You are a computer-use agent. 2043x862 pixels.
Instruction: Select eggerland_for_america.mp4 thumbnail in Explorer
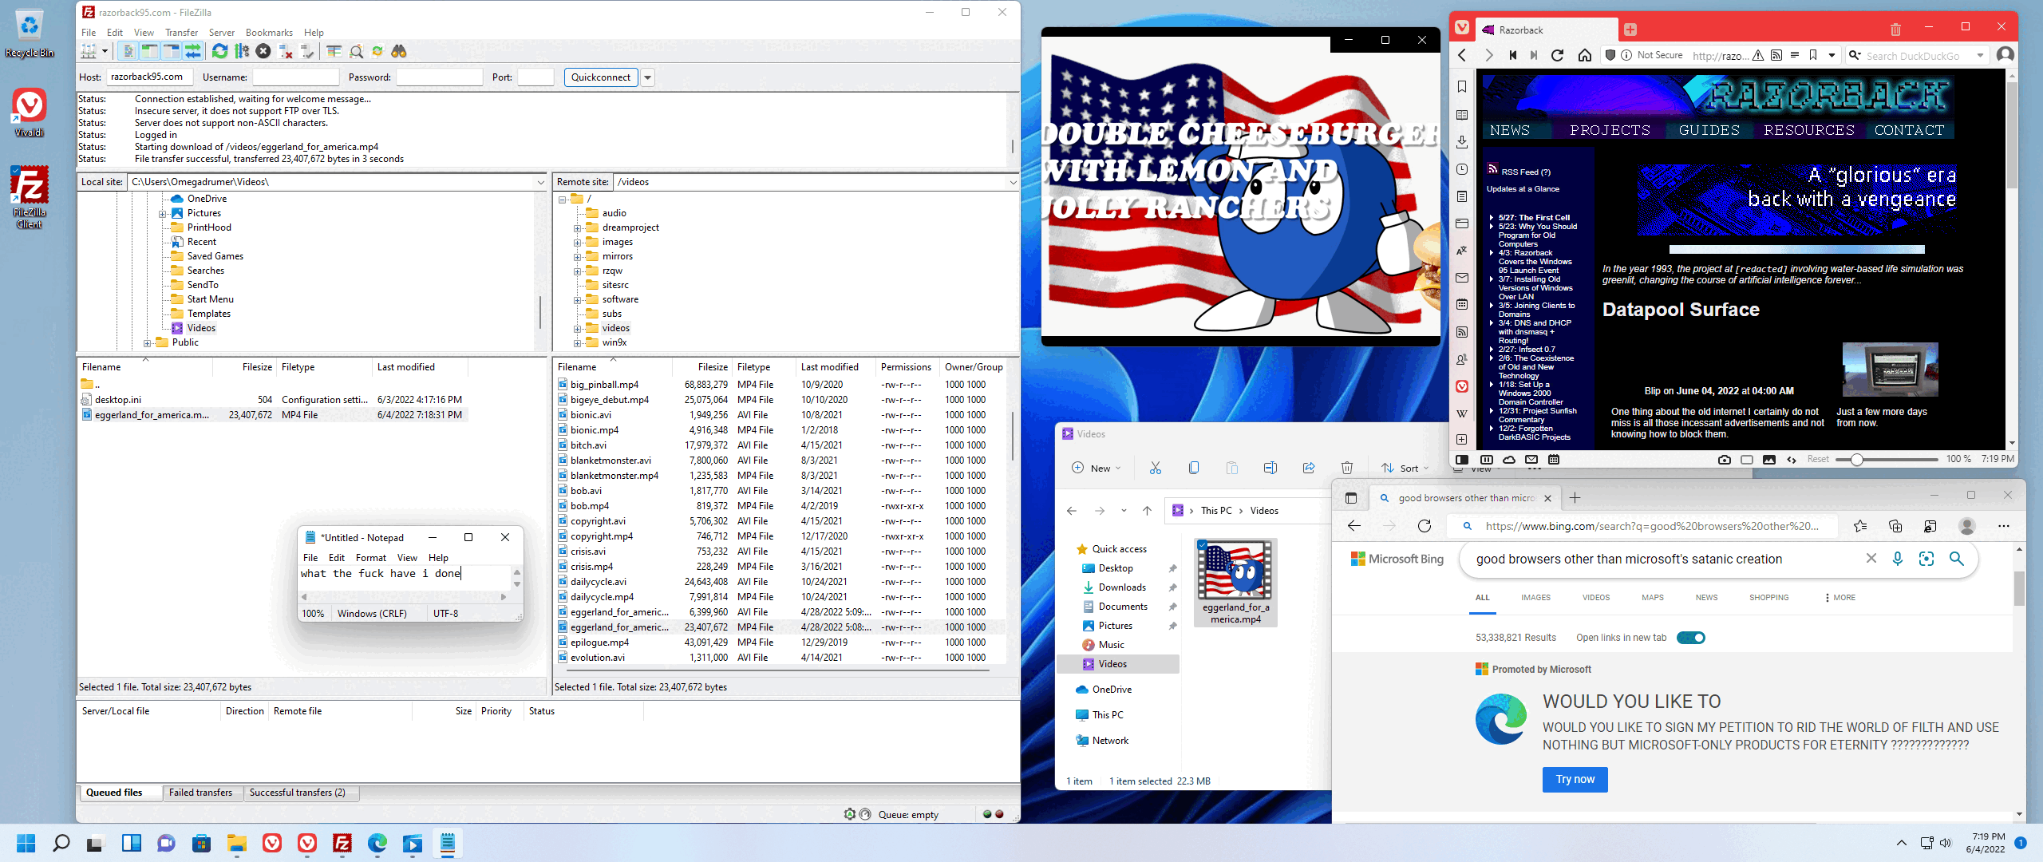1235,582
